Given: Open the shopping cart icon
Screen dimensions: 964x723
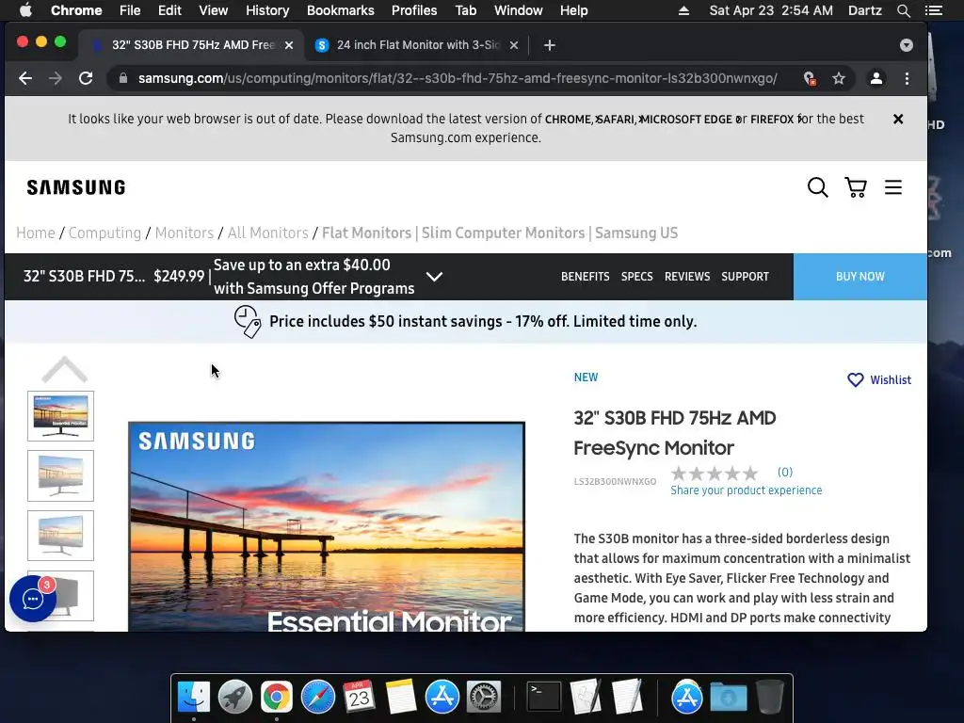Looking at the screenshot, I should (855, 187).
